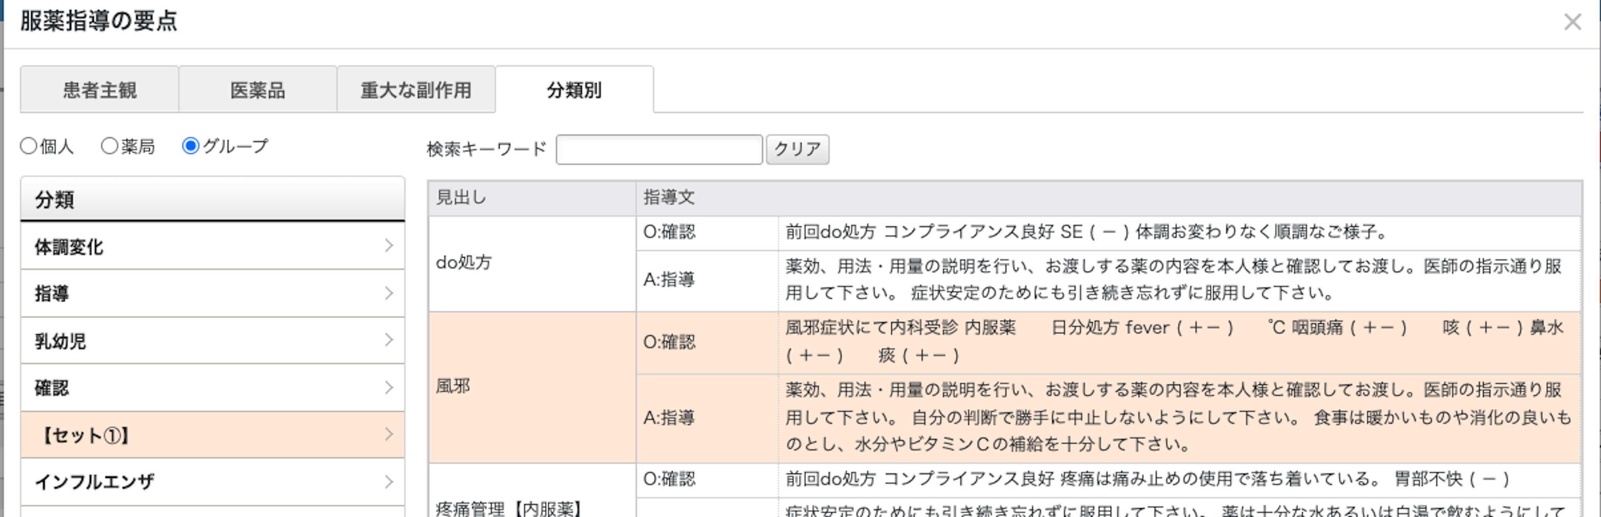Select the 分類別 tab

coord(574,90)
